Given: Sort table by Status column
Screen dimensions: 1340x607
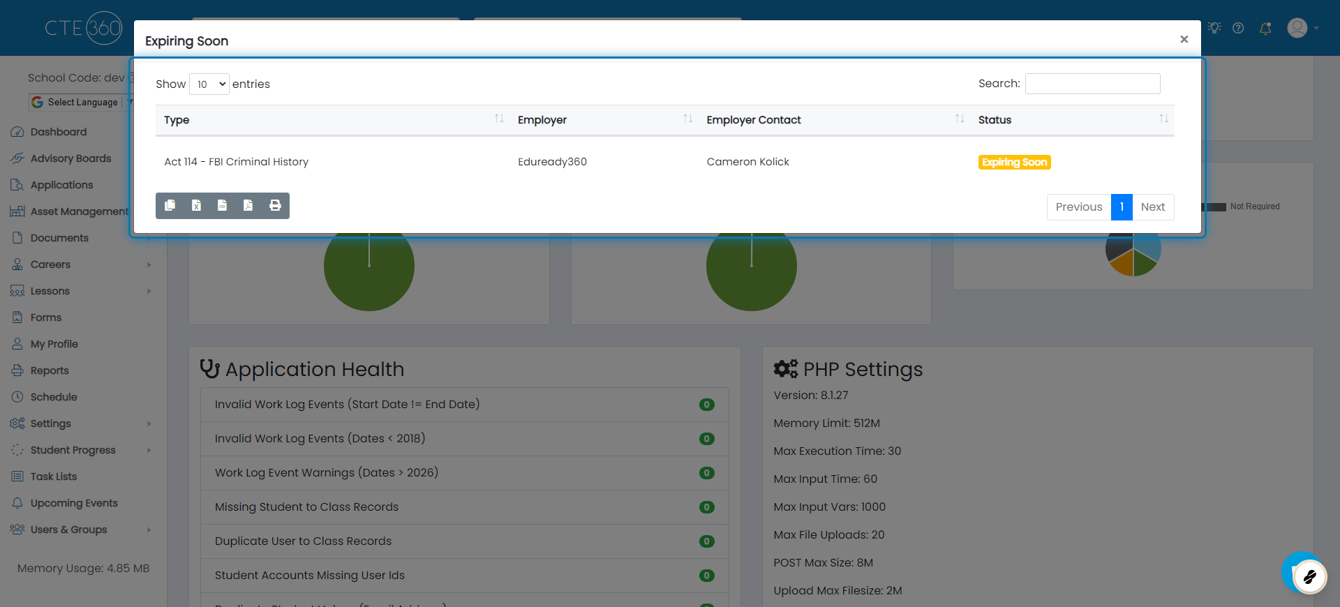Looking at the screenshot, I should [1072, 120].
